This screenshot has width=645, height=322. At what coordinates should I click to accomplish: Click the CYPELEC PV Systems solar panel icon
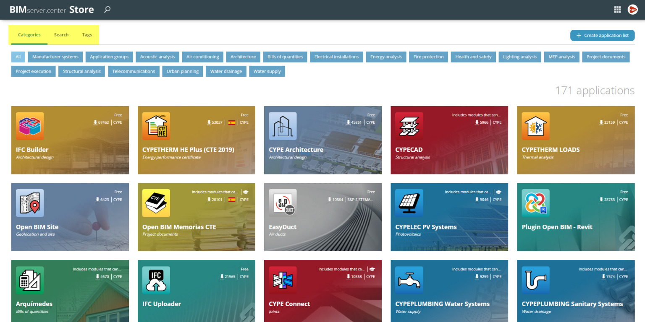(409, 203)
